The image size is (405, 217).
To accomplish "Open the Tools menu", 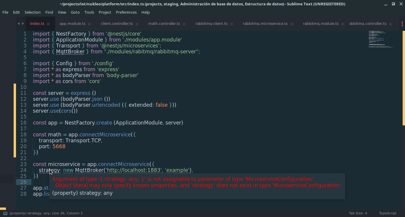I will pyautogui.click(x=89, y=12).
